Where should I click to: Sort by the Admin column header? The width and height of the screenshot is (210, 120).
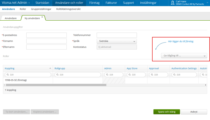(108, 68)
